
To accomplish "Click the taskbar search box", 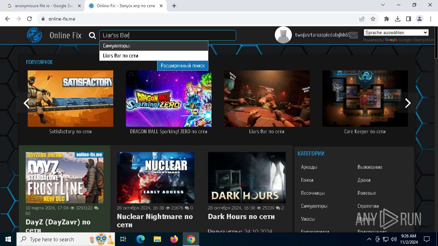I will (65, 239).
